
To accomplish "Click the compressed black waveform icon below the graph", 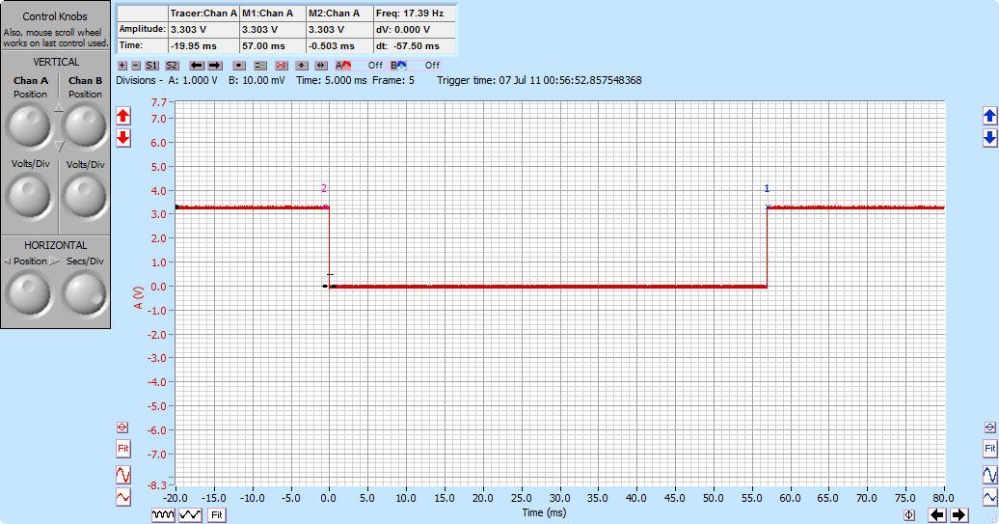I will [164, 515].
